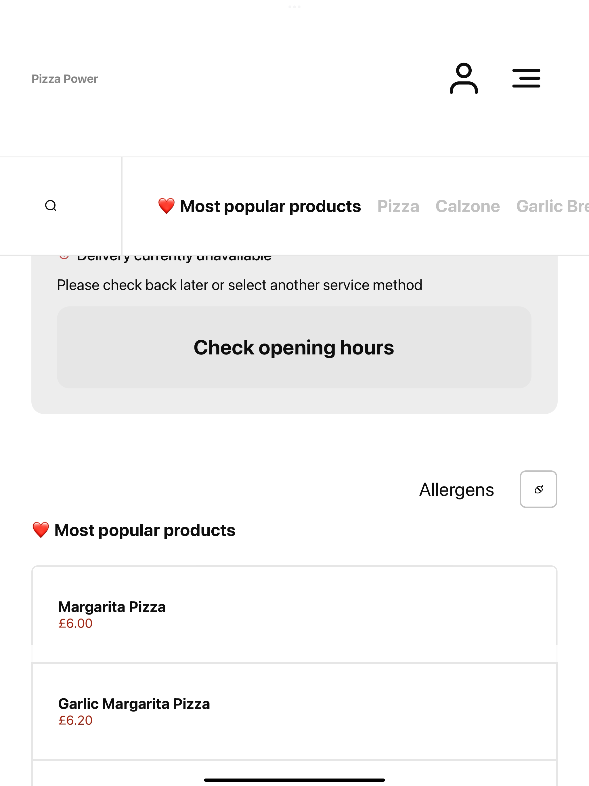Toggle the Allergens filter icon button
Image resolution: width=589 pixels, height=786 pixels.
pos(538,489)
